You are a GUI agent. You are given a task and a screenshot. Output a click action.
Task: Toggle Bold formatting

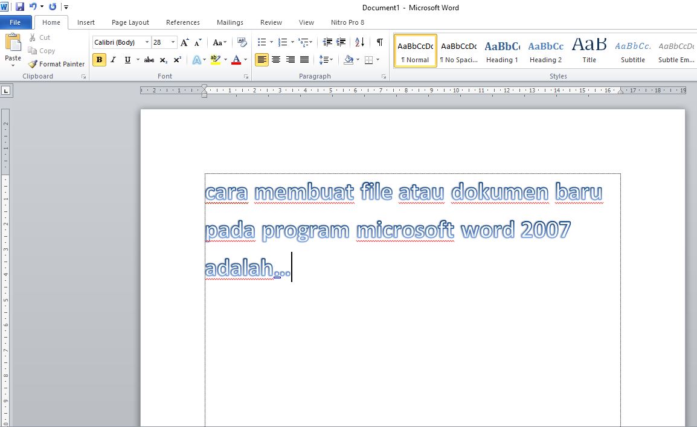(x=99, y=60)
